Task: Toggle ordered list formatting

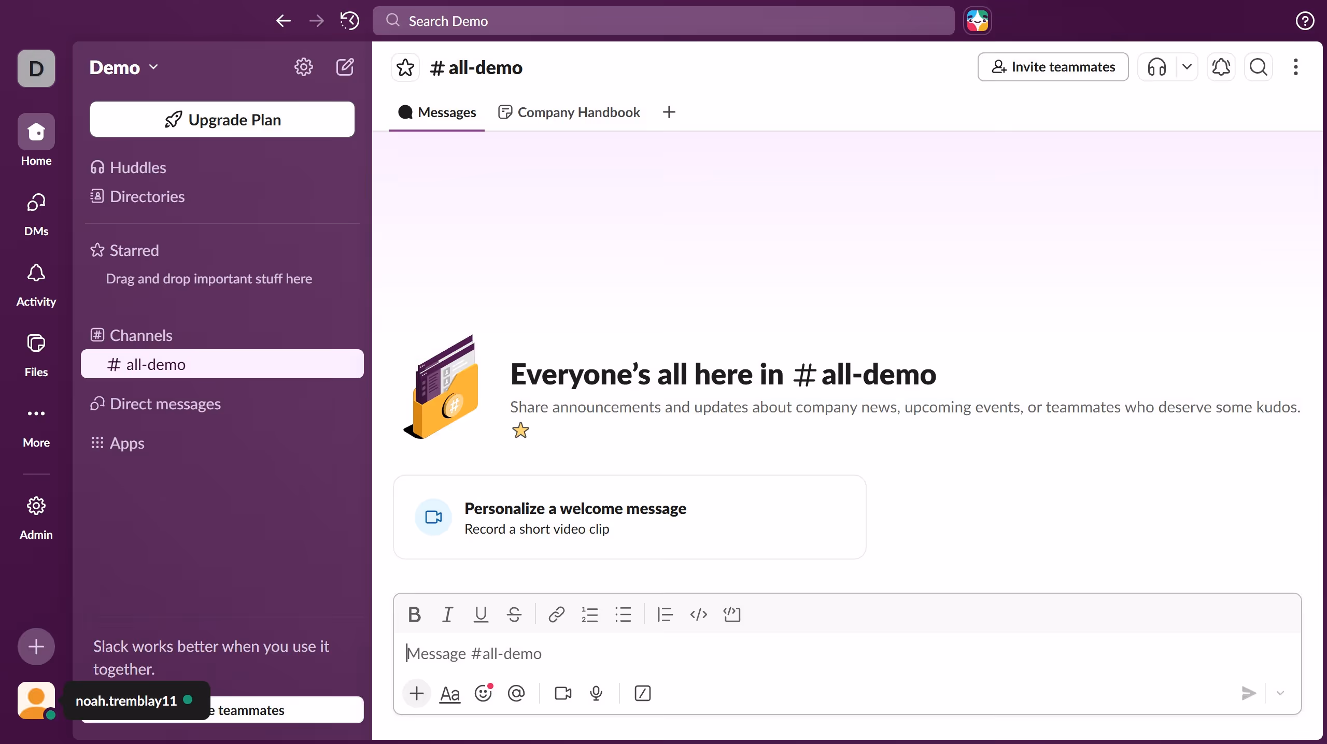Action: (x=590, y=614)
